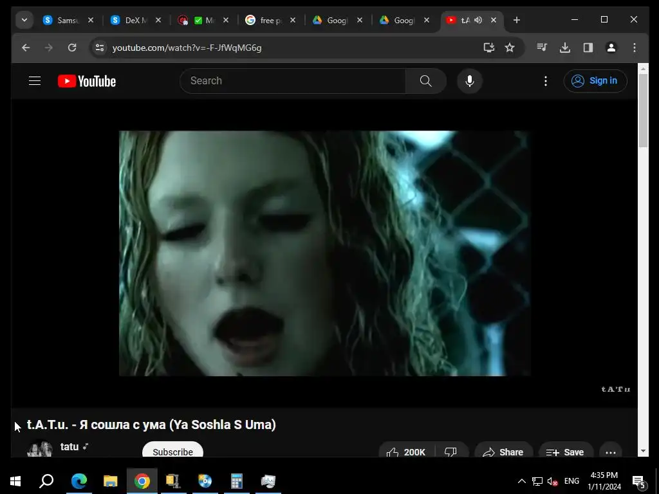Close the Samsung tab
Screen dimensions: 659x494
pyautogui.click(x=91, y=20)
